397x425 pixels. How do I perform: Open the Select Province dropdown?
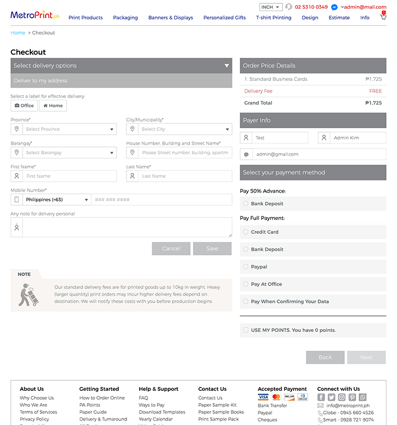pos(64,129)
